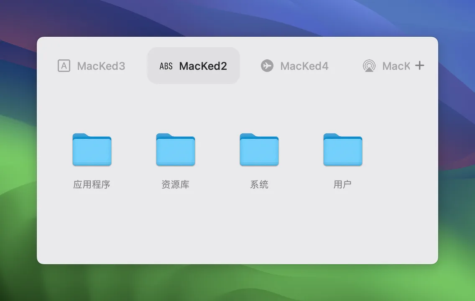The height and width of the screenshot is (301, 475).
Task: Add a new tab with the plus button
Action: pyautogui.click(x=419, y=65)
